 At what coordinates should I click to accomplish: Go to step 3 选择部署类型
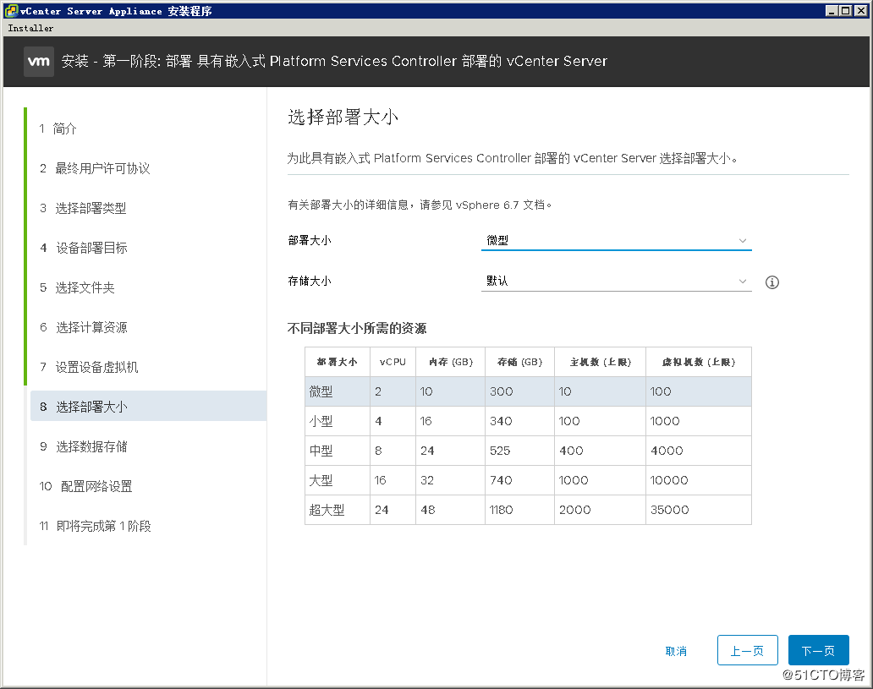point(83,208)
